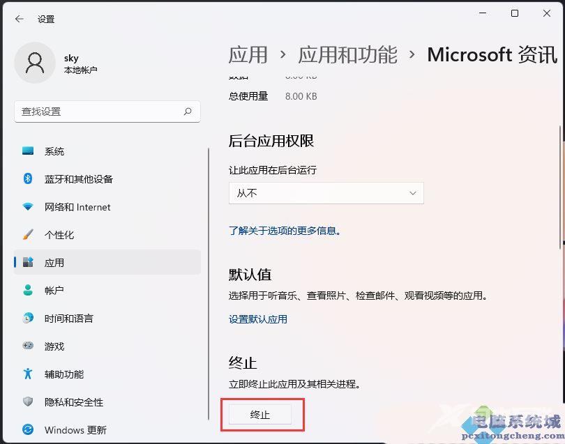Viewport: 565px width, 444px height.
Task: Click the Bluetooth icon in sidebar
Action: point(28,178)
